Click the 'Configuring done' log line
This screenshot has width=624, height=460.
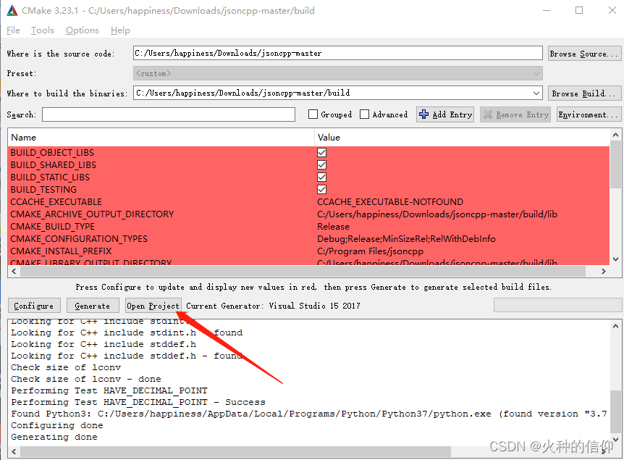[57, 425]
